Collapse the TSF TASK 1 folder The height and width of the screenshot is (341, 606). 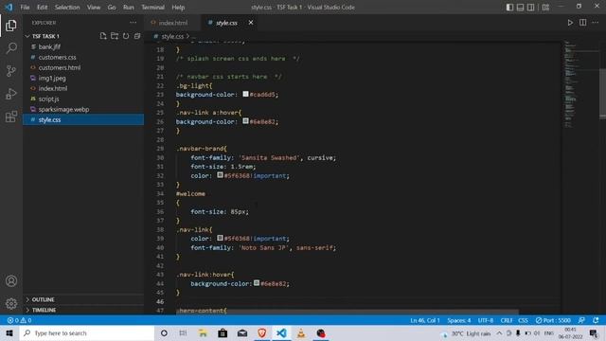coord(45,36)
